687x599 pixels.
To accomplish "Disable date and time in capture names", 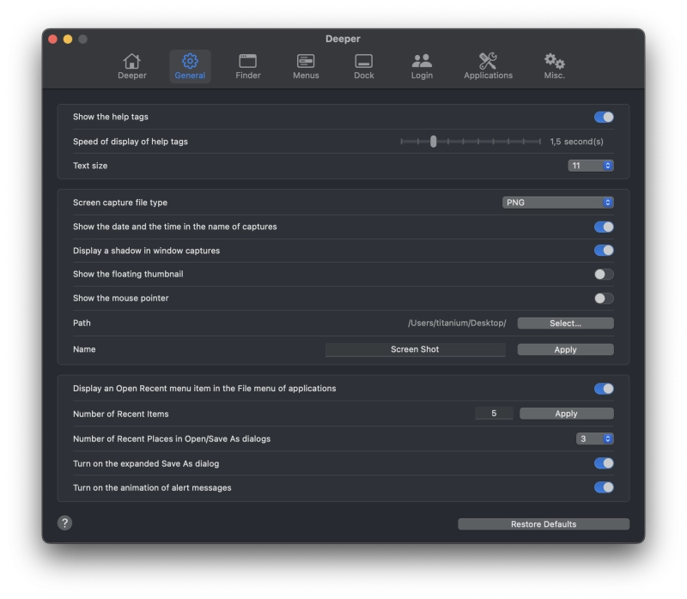I will [604, 227].
